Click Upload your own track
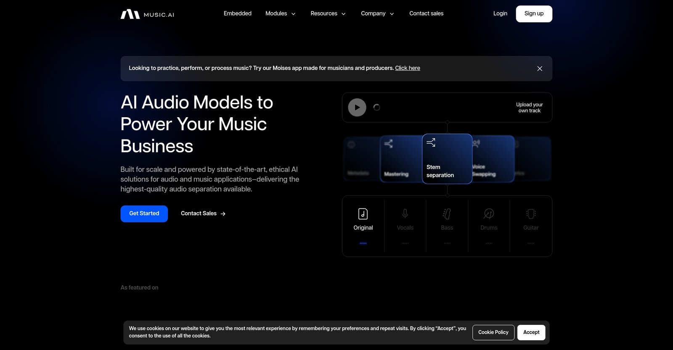Viewport: 673px width, 350px height. [529, 108]
